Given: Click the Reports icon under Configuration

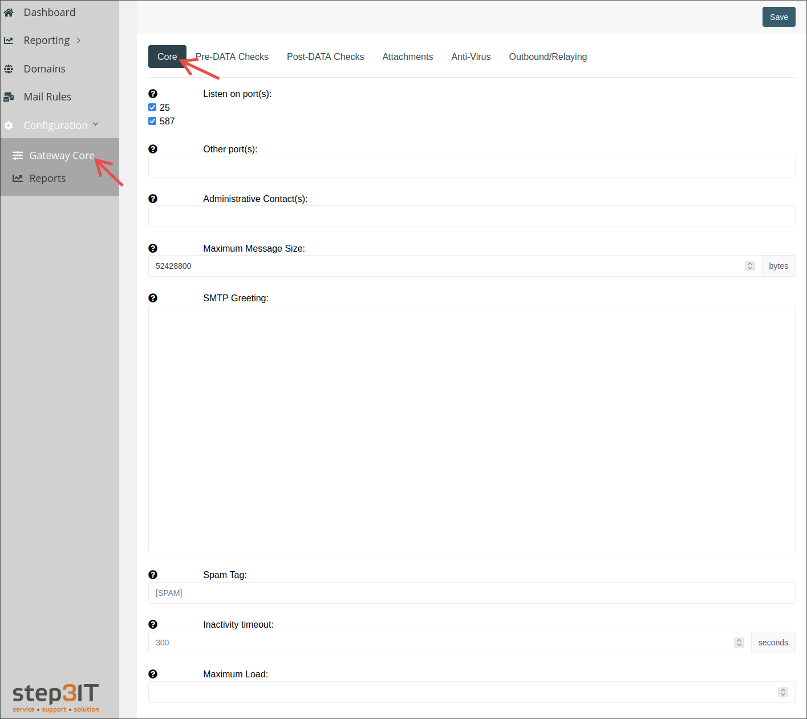Looking at the screenshot, I should click(x=17, y=178).
